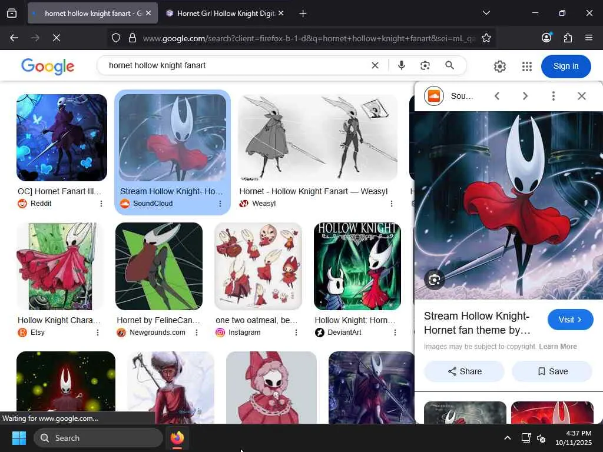This screenshot has height=452, width=603.
Task: Open the Reddit Hornet Fanart thumbnail
Action: pyautogui.click(x=62, y=138)
